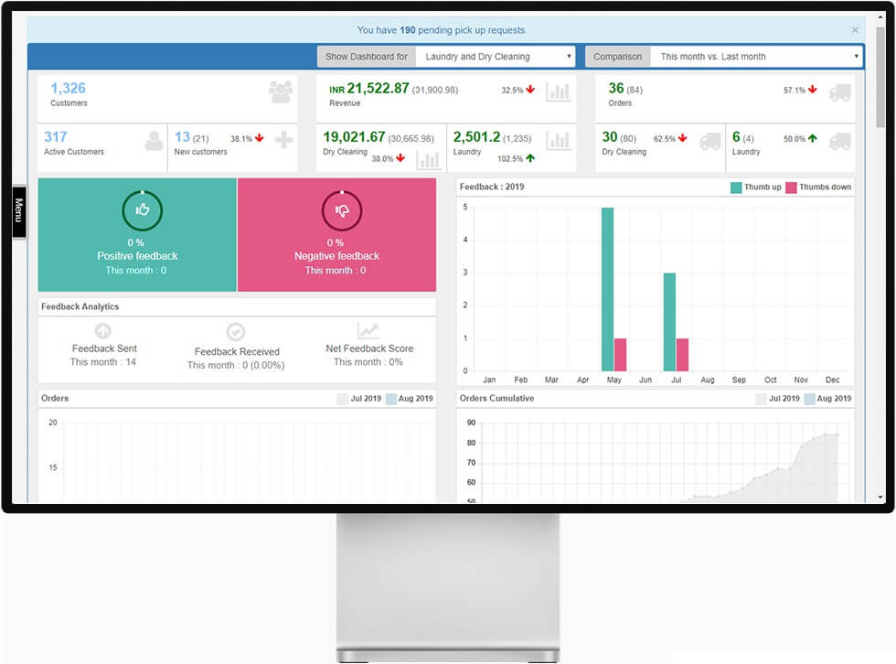896x664 pixels.
Task: Click the red arrow beside 62.5%
Action: [682, 138]
